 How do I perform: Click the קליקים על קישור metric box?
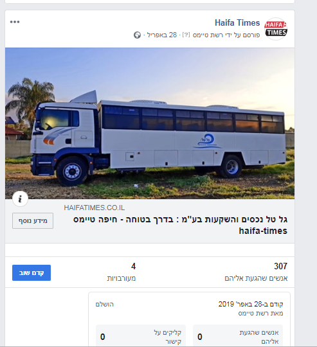click(x=141, y=335)
